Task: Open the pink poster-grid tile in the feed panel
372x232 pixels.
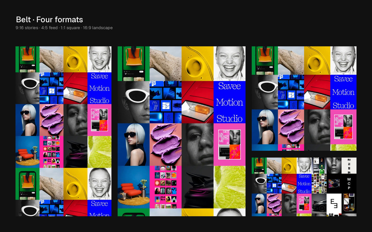Action: coord(166,187)
